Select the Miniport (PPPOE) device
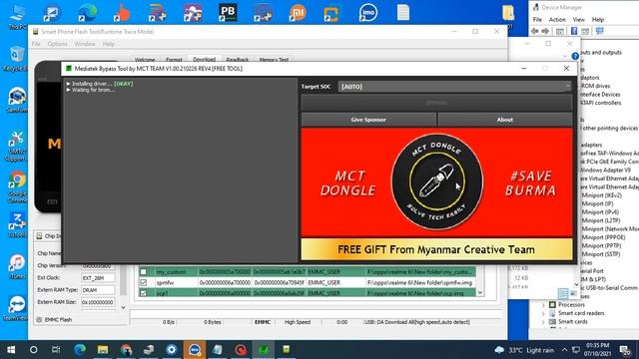This screenshot has height=359, width=639. (x=603, y=237)
